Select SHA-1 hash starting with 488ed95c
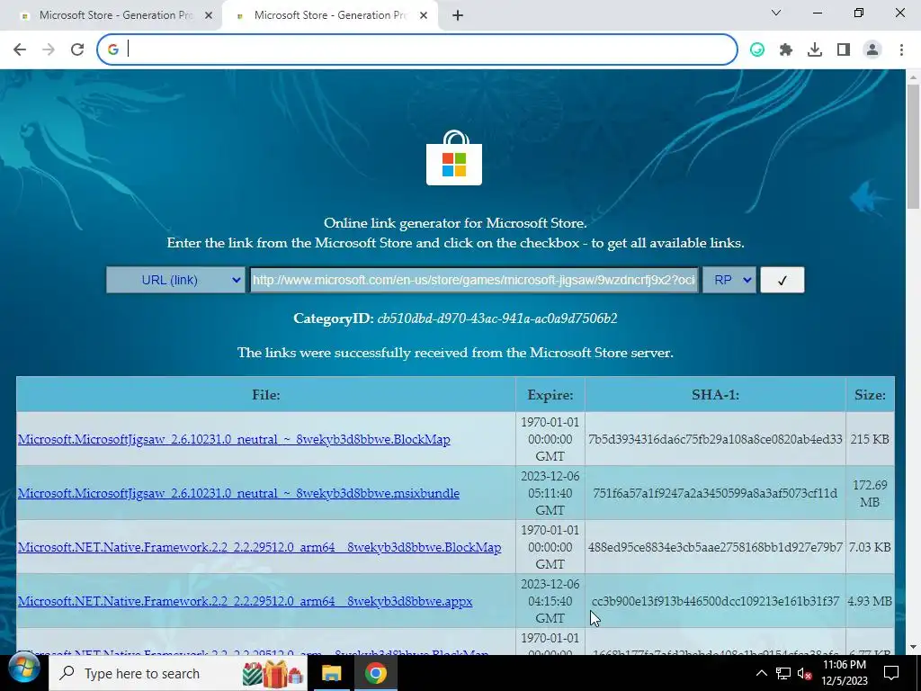 point(715,547)
